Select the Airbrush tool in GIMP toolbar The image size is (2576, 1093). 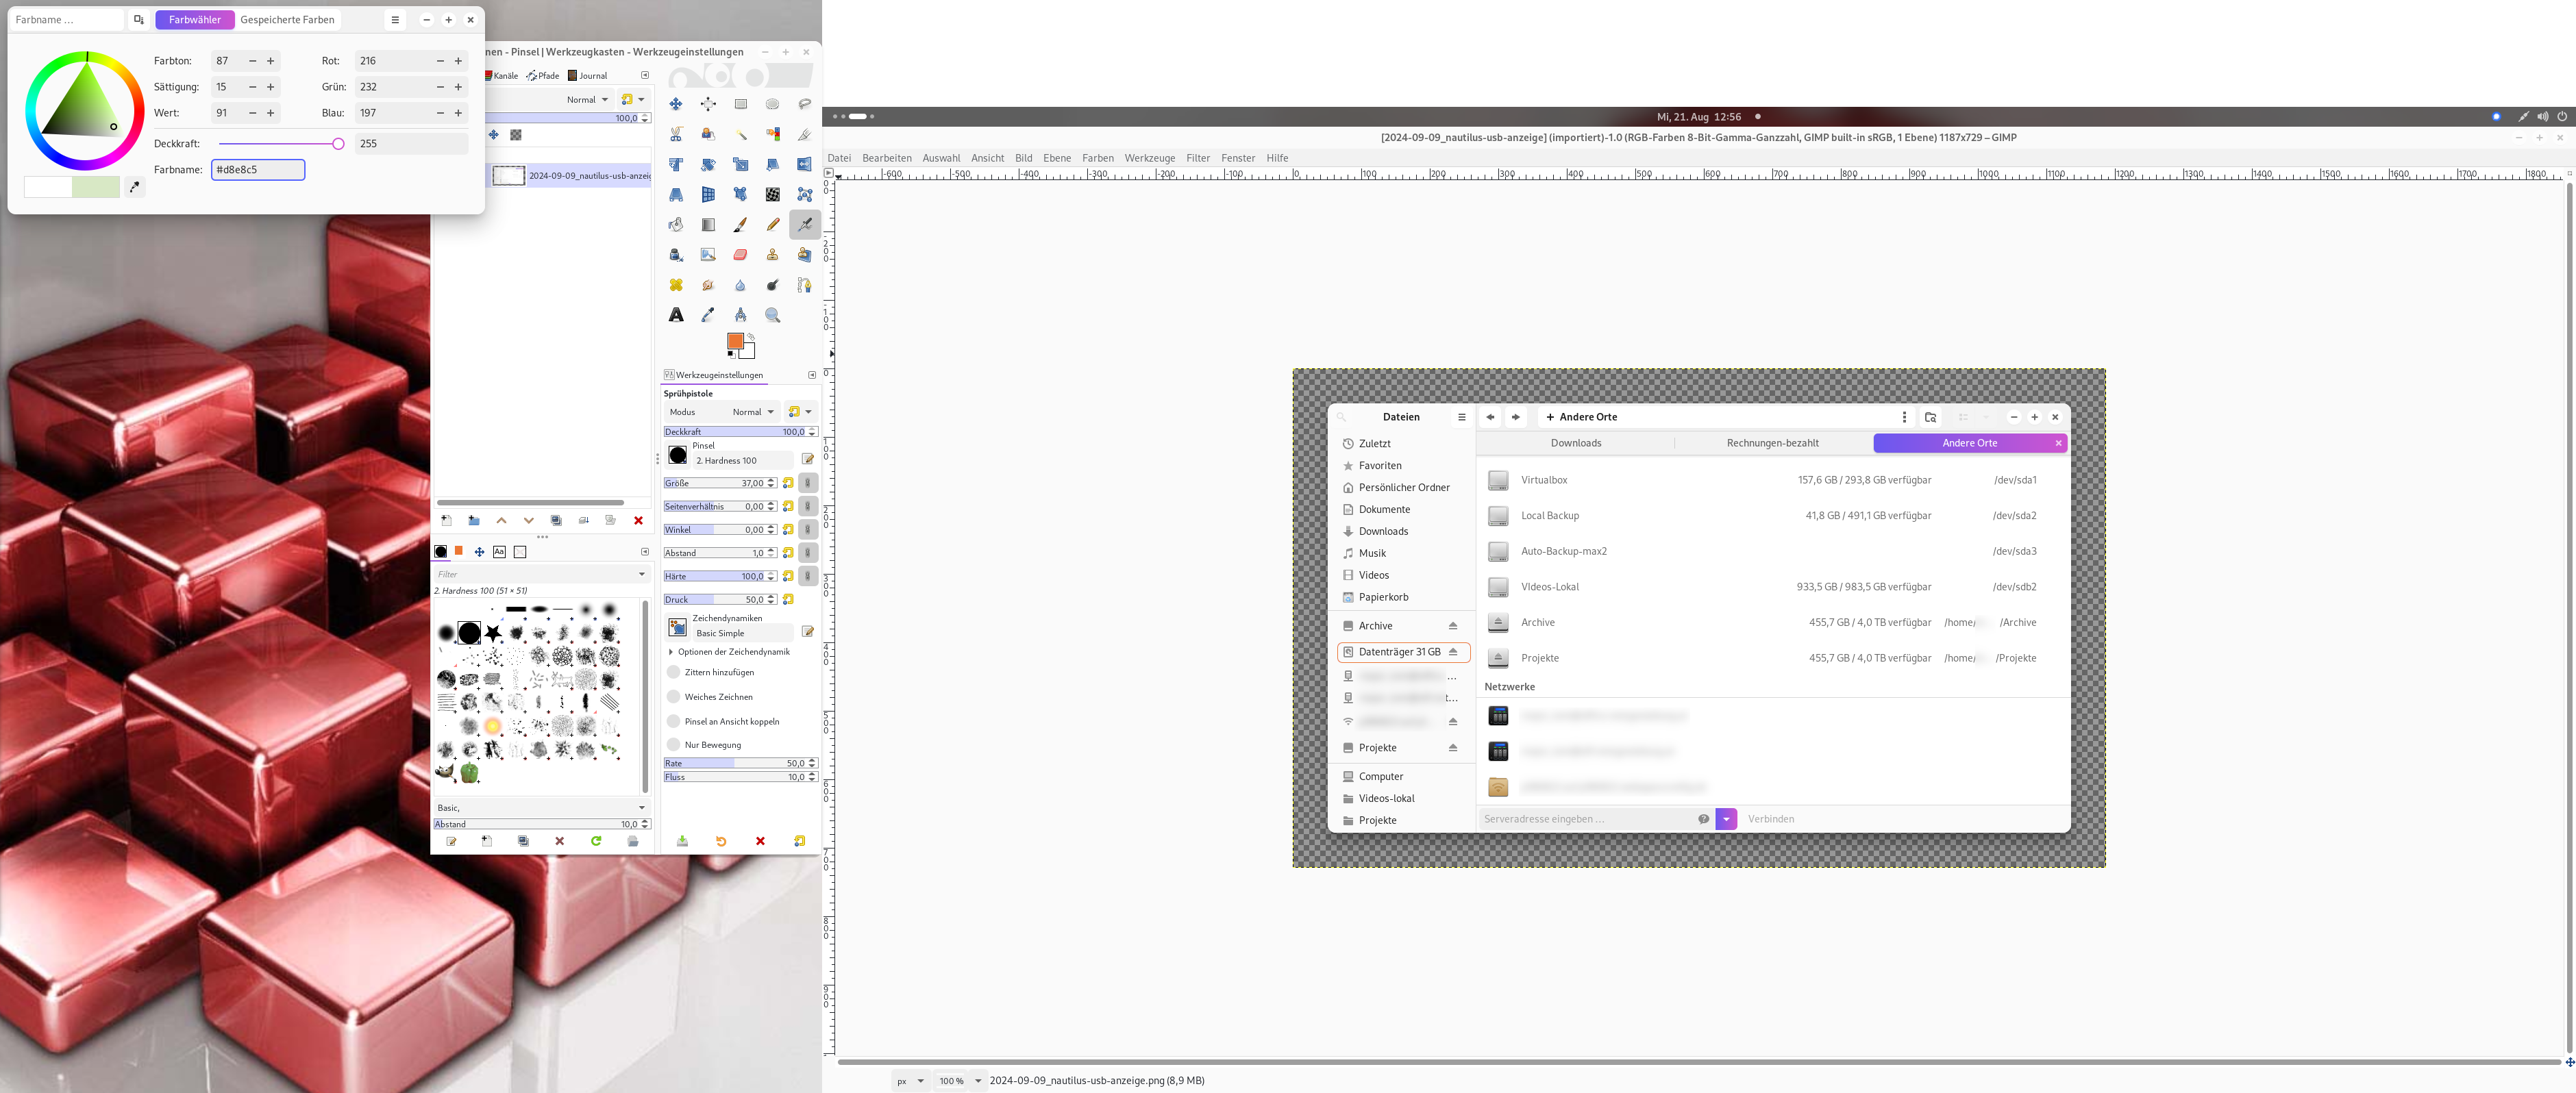coord(804,225)
